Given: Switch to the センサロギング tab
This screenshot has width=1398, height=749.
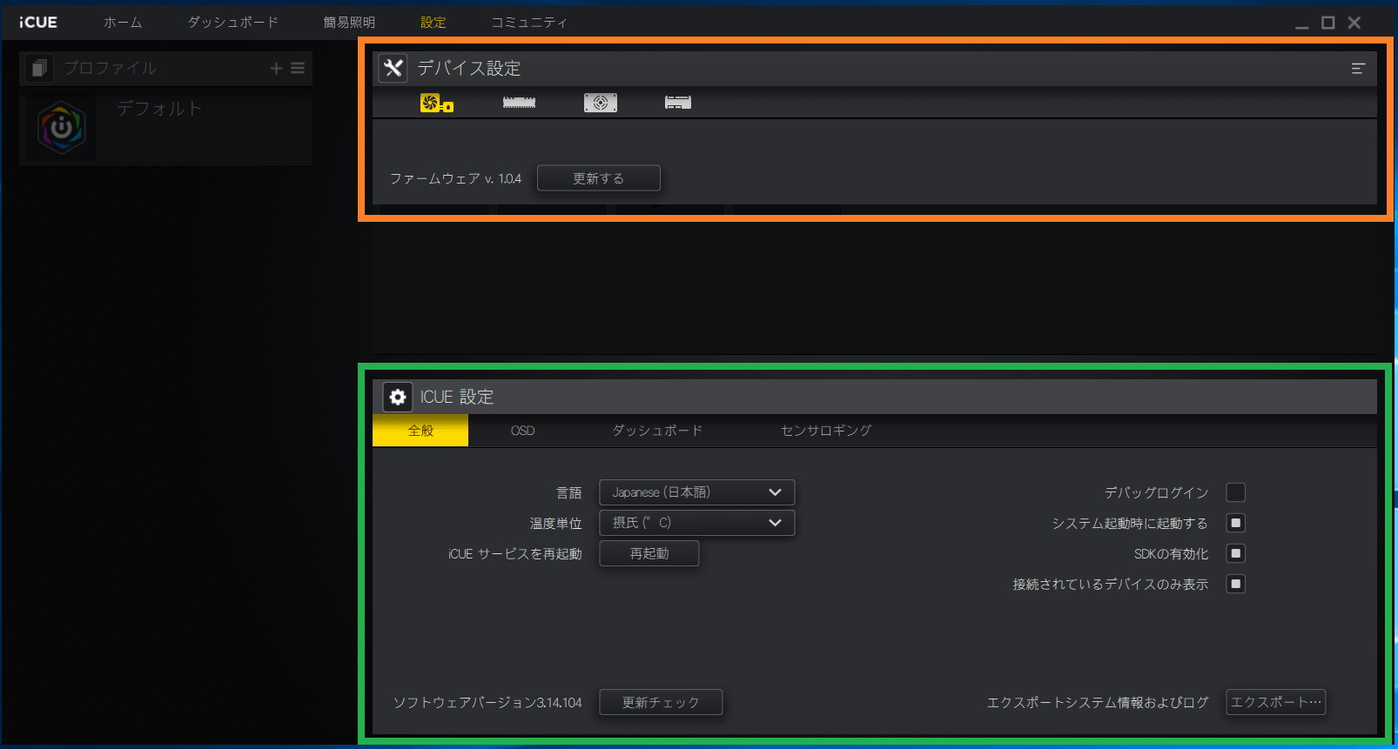Looking at the screenshot, I should [x=826, y=431].
